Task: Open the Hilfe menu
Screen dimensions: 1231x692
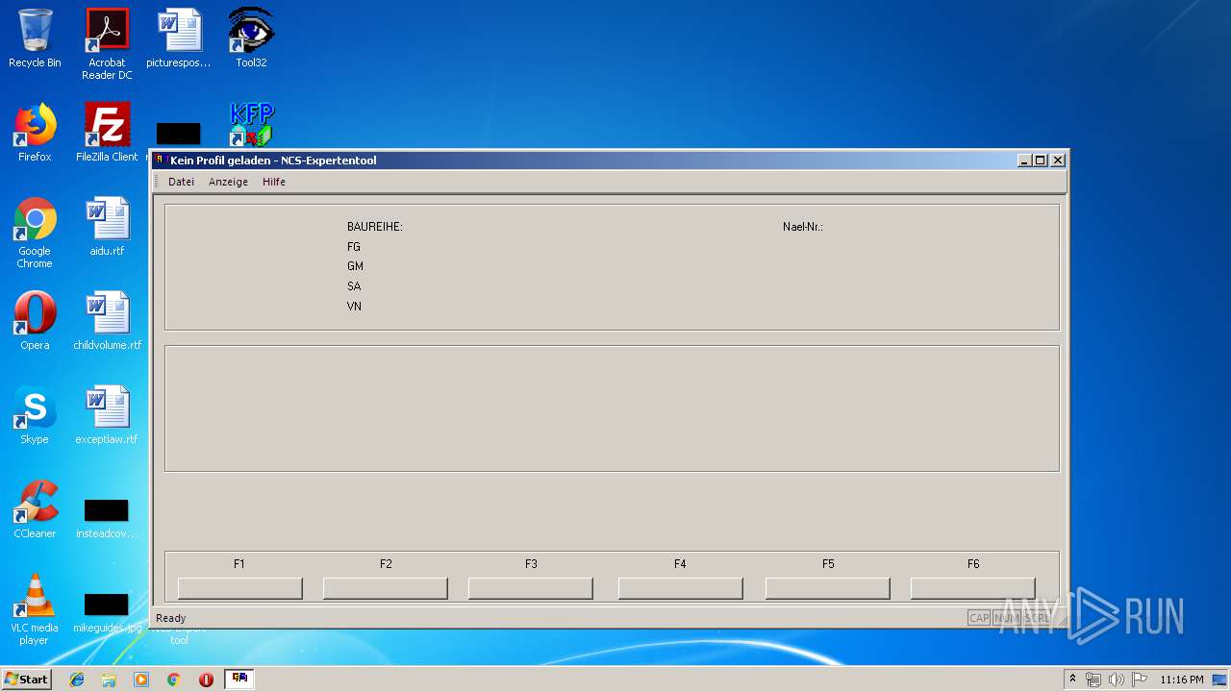Action: pyautogui.click(x=274, y=182)
